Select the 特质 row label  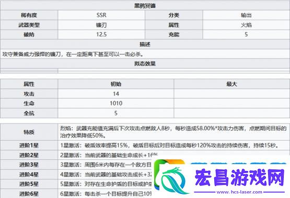point(29,132)
